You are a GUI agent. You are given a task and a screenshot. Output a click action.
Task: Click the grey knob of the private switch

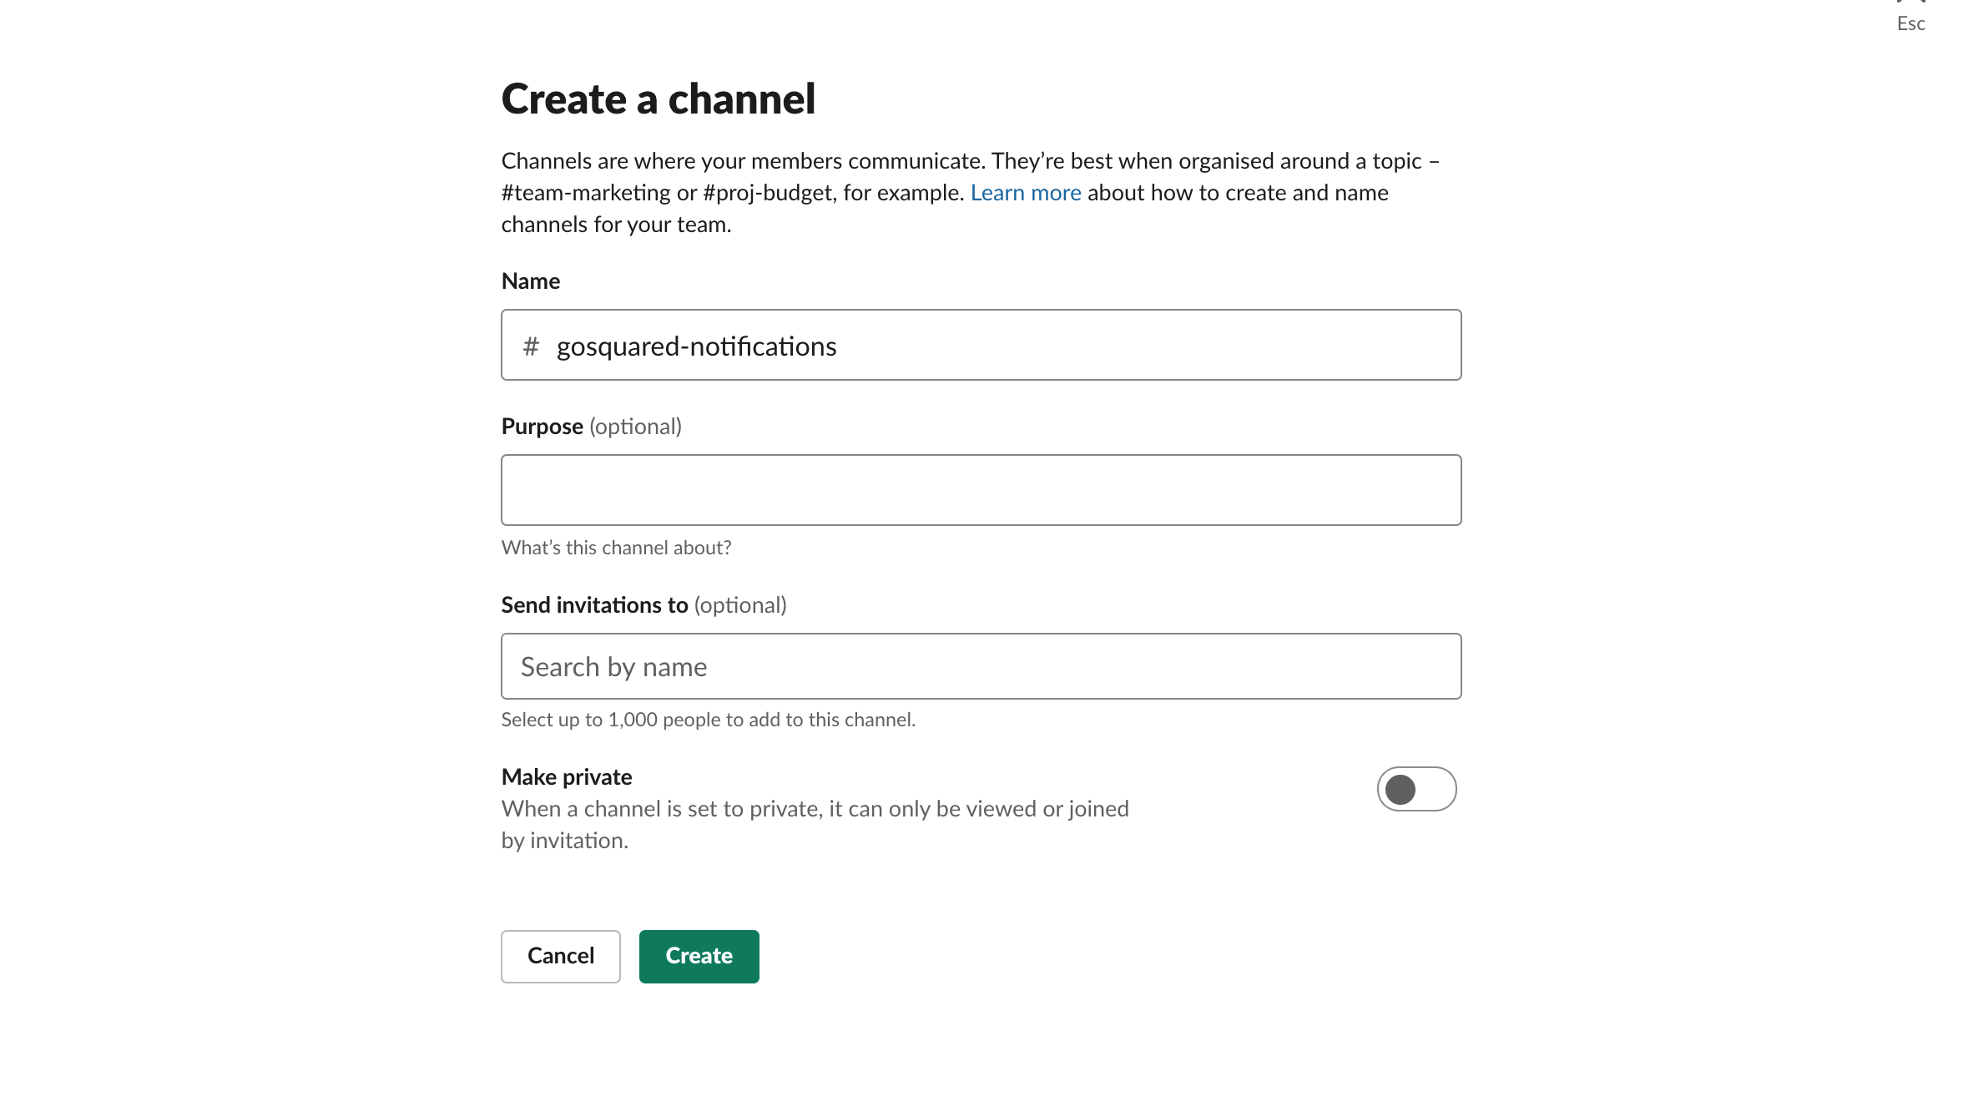coord(1400,789)
